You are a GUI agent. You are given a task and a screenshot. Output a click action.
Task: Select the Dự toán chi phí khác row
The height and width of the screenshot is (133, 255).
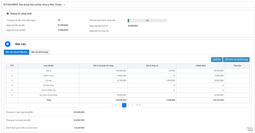point(49,95)
